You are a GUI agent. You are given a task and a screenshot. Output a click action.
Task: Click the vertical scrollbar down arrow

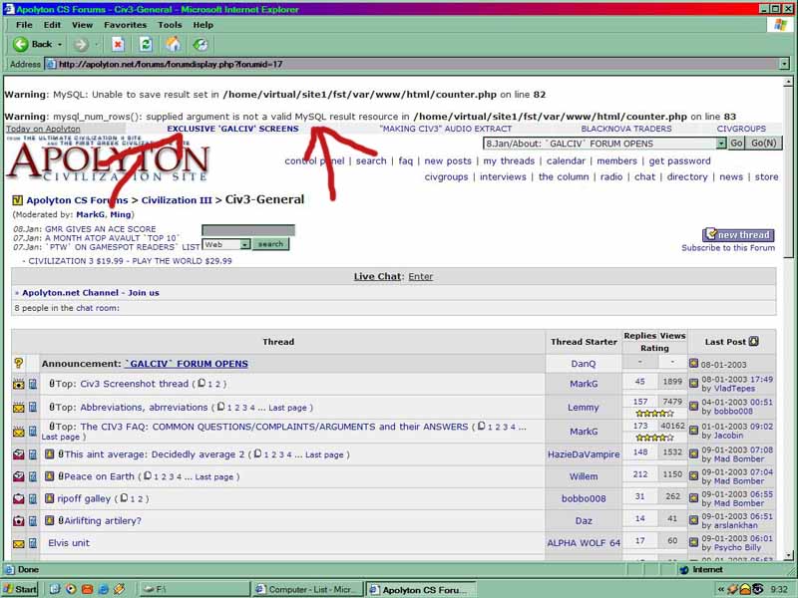click(x=784, y=554)
